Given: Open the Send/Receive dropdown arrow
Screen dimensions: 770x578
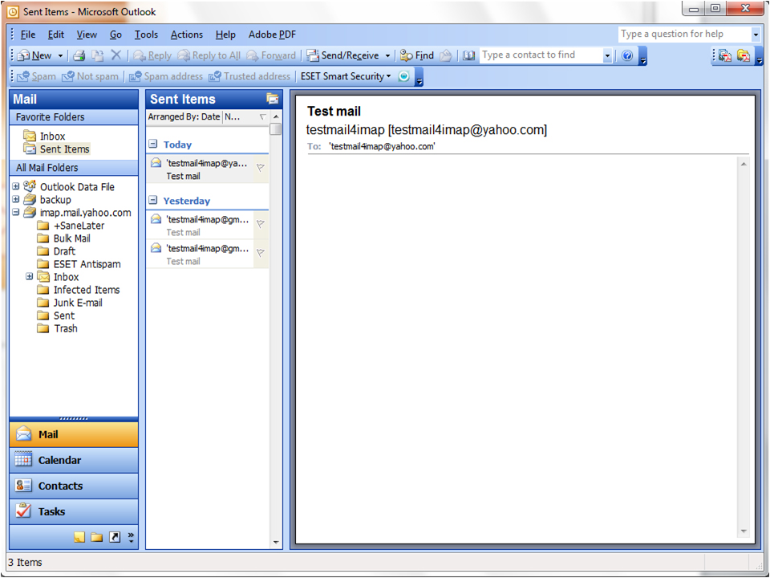Looking at the screenshot, I should [x=387, y=55].
